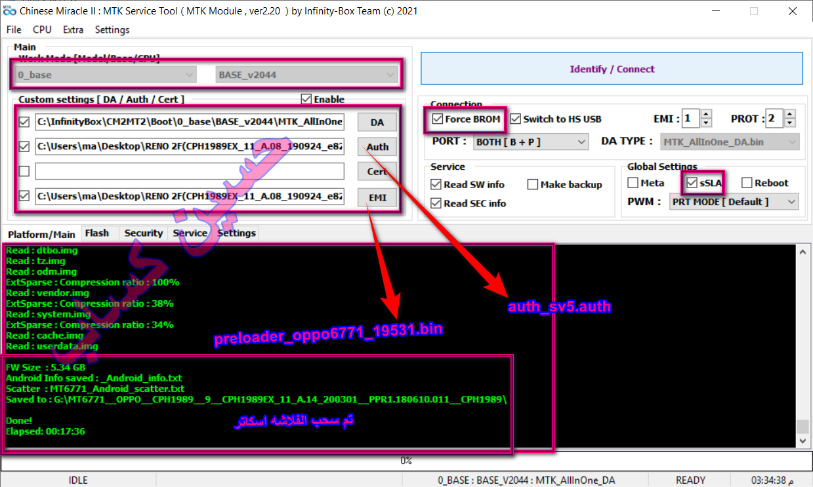Open the DA TYPE dropdown
Image resolution: width=813 pixels, height=487 pixels.
coord(729,141)
